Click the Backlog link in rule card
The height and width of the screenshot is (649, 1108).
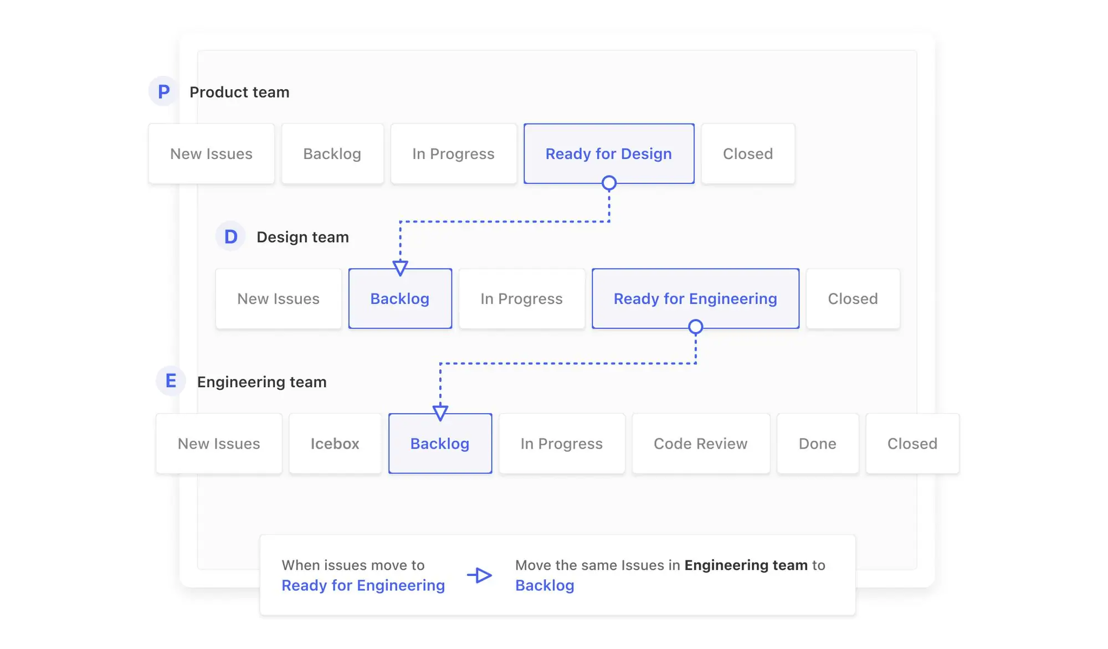point(545,585)
